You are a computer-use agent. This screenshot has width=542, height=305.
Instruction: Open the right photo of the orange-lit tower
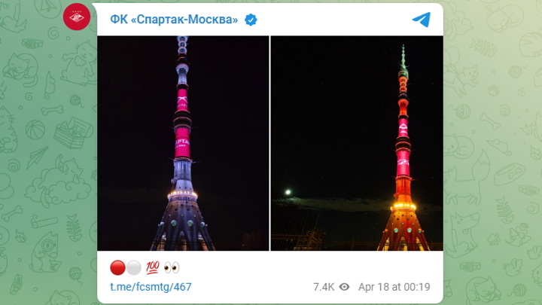point(357,143)
